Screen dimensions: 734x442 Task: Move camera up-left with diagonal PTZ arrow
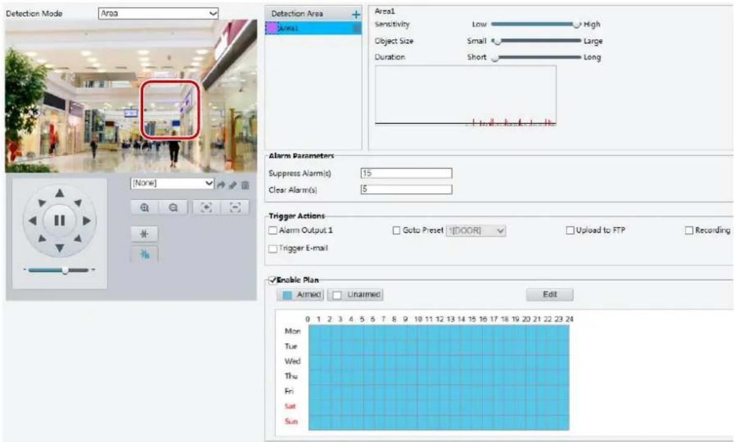[42, 203]
